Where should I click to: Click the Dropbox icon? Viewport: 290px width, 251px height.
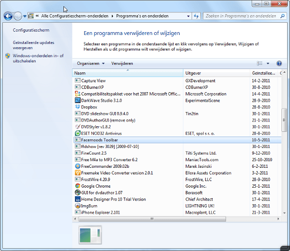pos(78,107)
